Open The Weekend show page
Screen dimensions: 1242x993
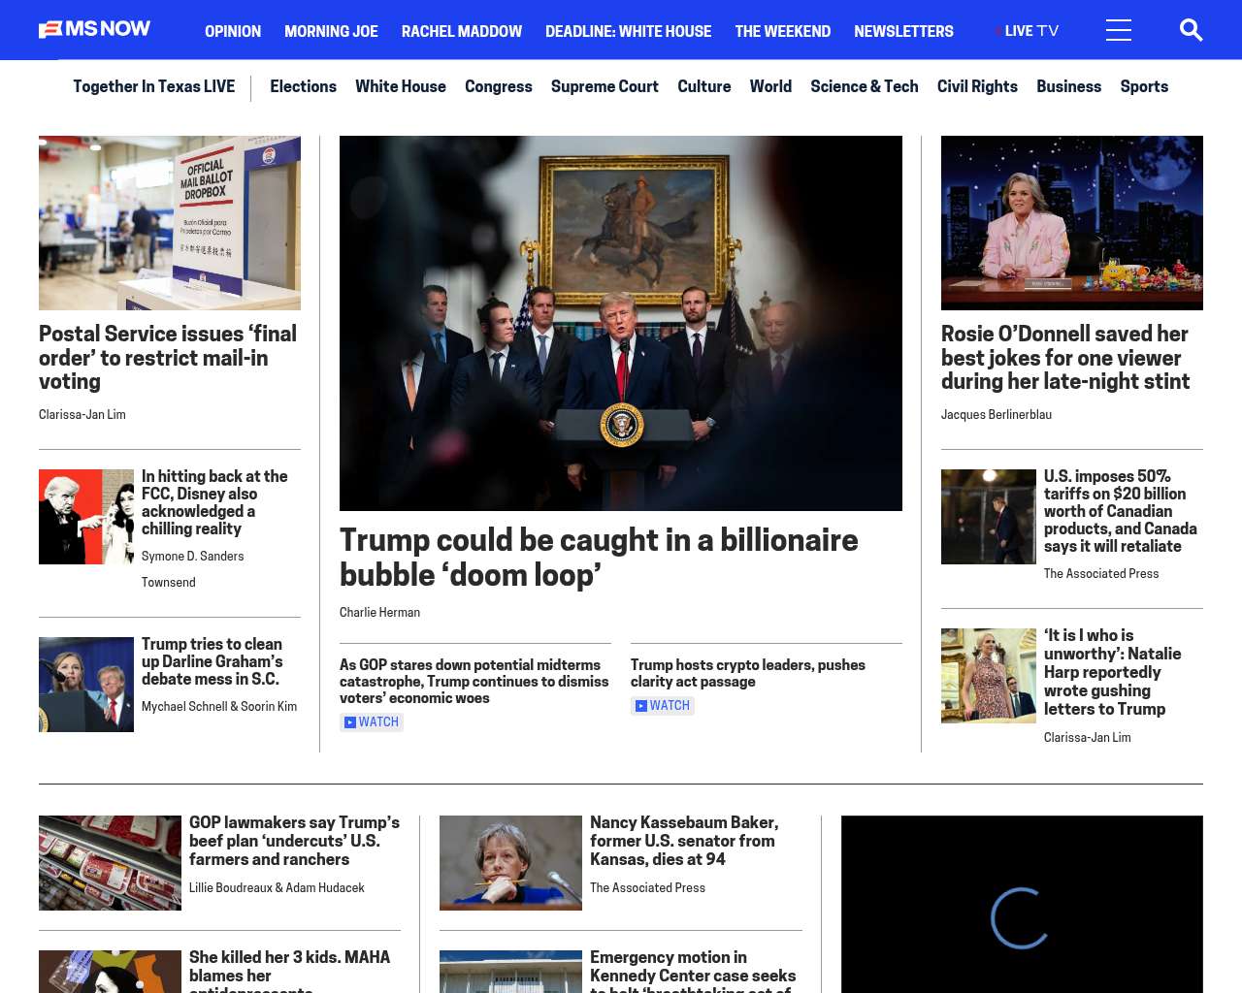coord(782,31)
